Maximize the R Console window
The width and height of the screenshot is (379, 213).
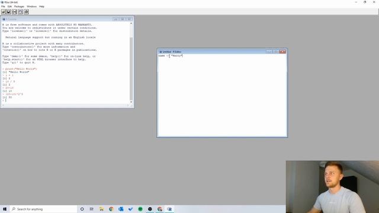(123, 19)
